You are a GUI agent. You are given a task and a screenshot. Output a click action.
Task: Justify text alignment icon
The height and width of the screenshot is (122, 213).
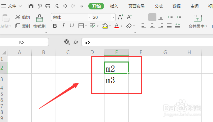(169, 26)
